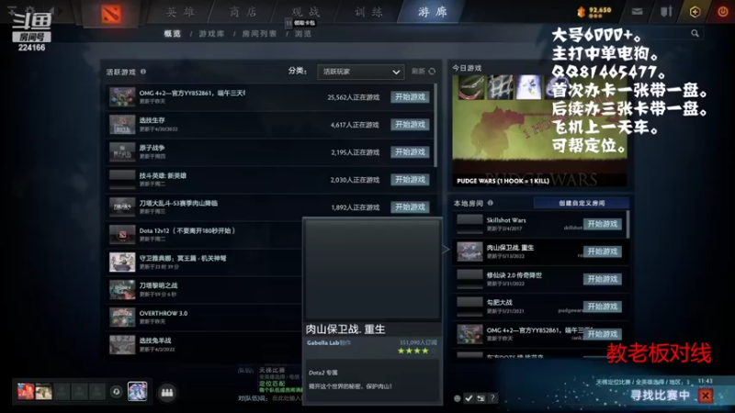
Task: Click the Dota Plus hexagon icon
Action: (x=695, y=12)
